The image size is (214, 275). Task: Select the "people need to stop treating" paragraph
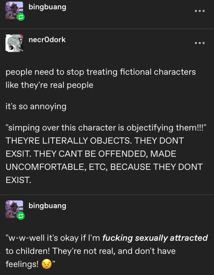[101, 79]
